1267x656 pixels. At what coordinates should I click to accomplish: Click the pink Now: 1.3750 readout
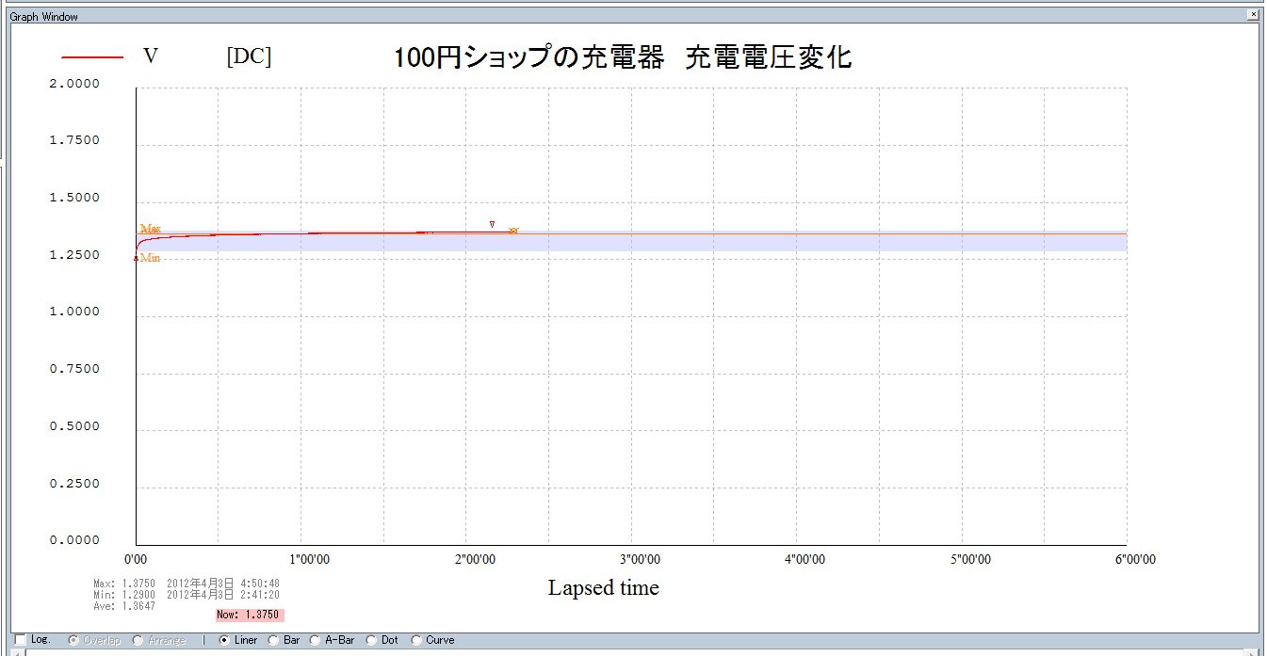(x=250, y=615)
